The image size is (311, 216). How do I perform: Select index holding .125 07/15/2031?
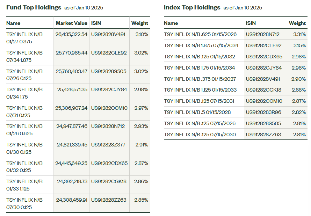click(199, 101)
